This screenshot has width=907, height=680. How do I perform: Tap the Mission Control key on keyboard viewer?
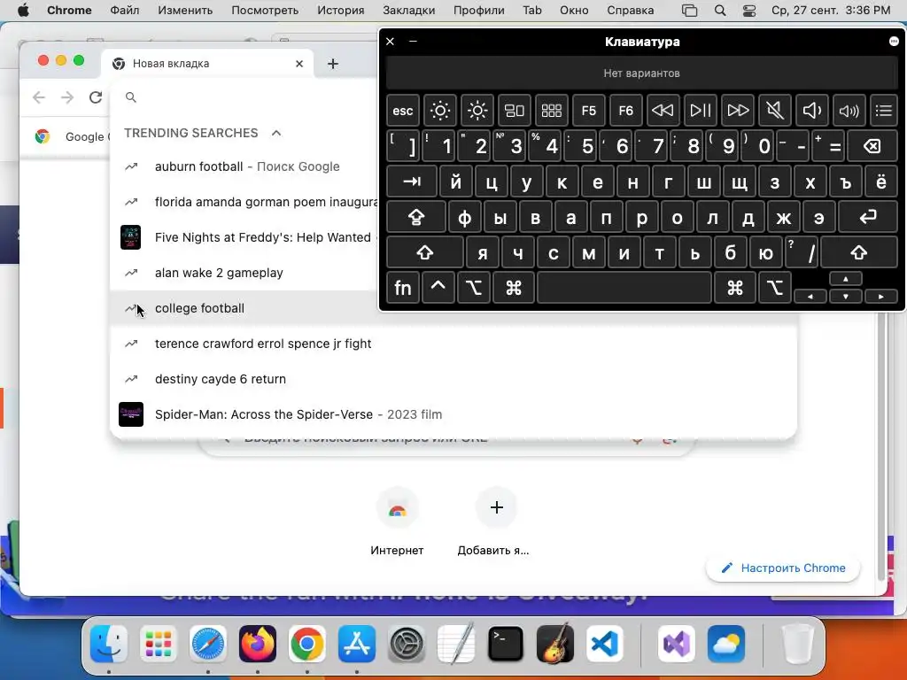[515, 110]
